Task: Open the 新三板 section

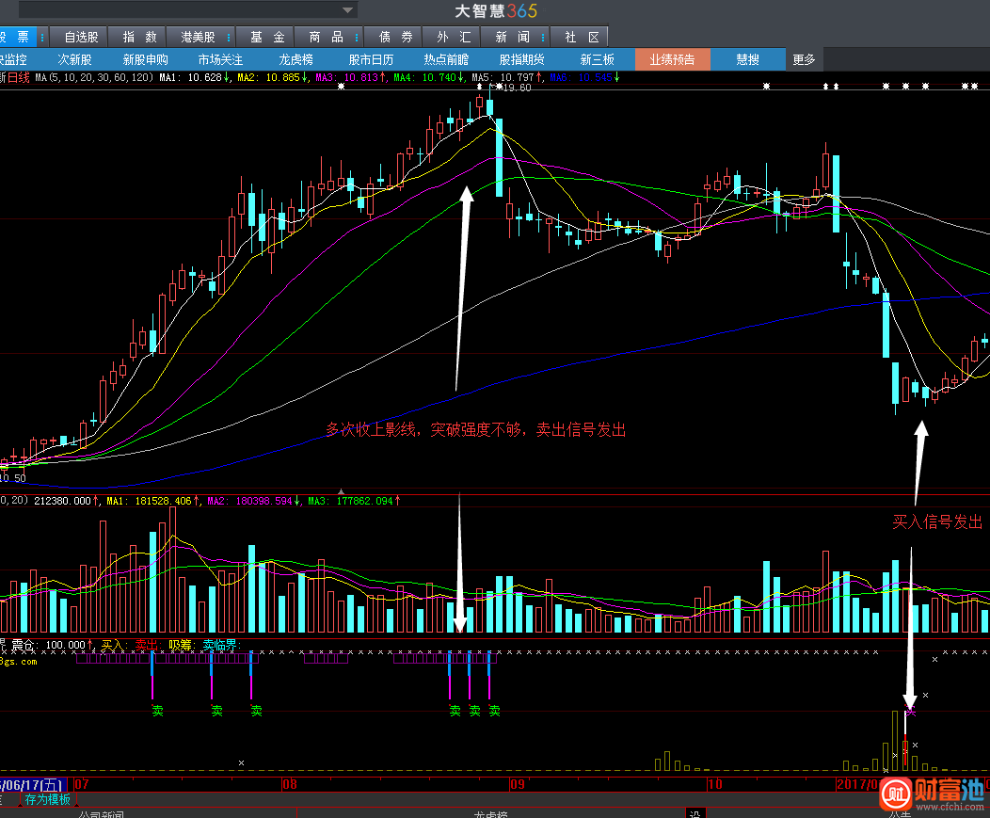Action: pos(597,59)
